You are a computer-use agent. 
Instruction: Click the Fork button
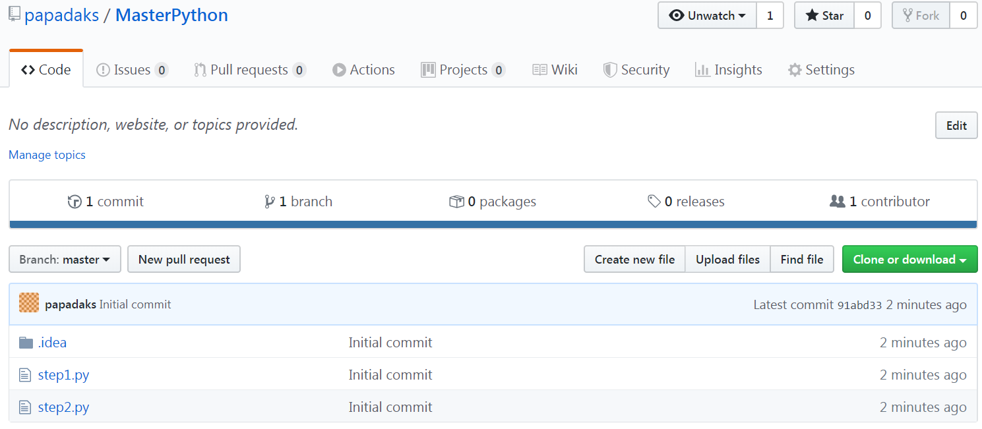pyautogui.click(x=921, y=15)
